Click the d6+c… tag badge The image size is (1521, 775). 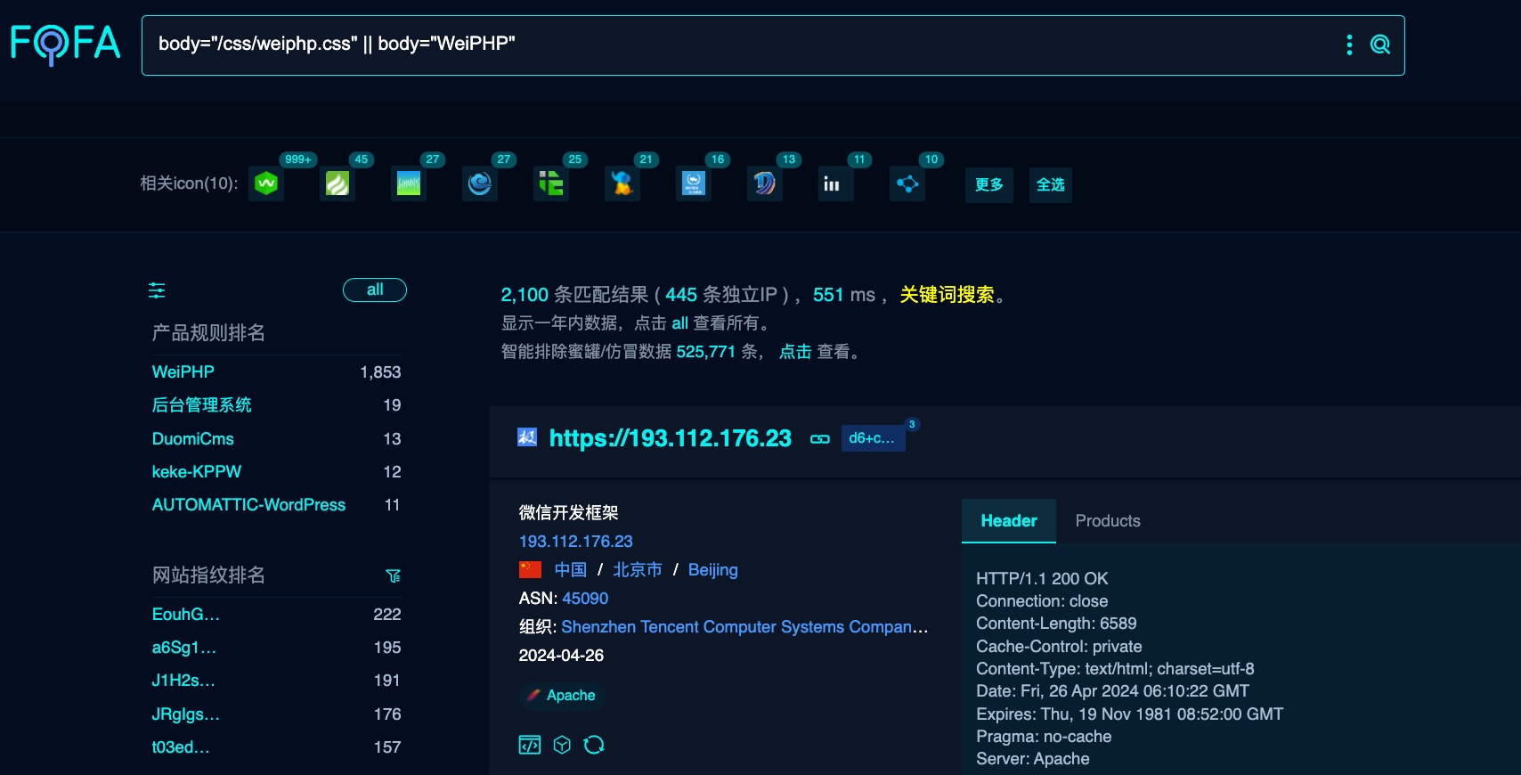[873, 438]
